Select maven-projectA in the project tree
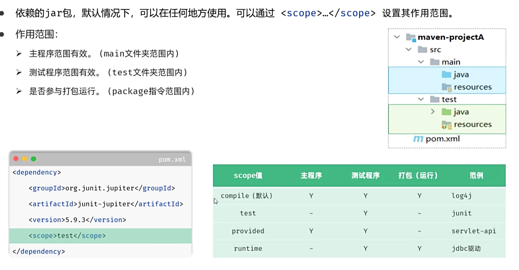The width and height of the screenshot is (519, 270). [x=451, y=37]
